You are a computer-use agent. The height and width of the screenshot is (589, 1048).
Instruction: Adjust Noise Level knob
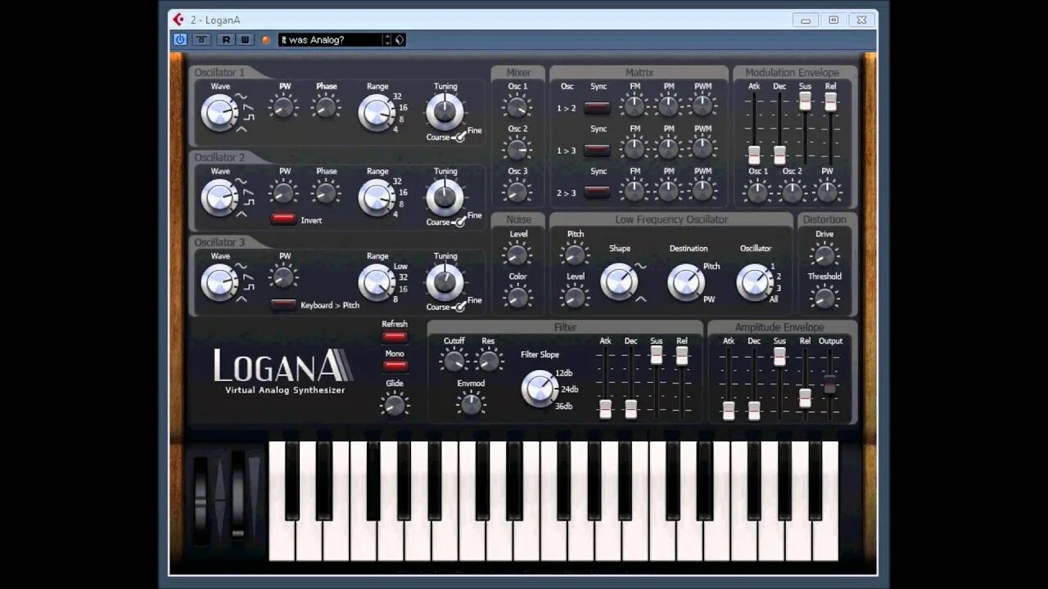pyautogui.click(x=517, y=254)
